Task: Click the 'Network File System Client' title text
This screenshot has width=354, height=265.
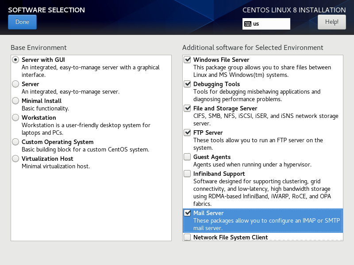Action: 231,237
